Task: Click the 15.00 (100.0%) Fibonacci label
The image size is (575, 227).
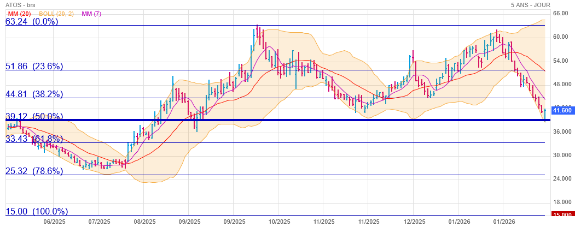Action: point(37,211)
